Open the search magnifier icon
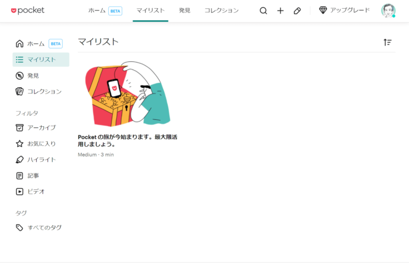The height and width of the screenshot is (264, 409). point(263,11)
